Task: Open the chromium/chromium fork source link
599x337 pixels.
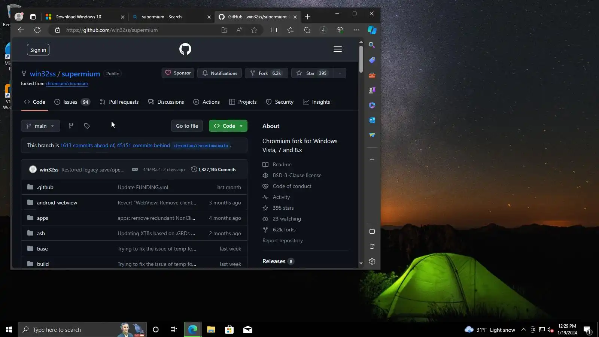Action: click(67, 84)
